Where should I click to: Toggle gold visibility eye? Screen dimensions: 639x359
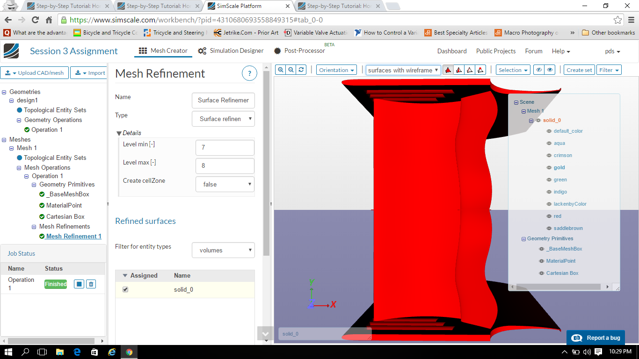pos(549,168)
